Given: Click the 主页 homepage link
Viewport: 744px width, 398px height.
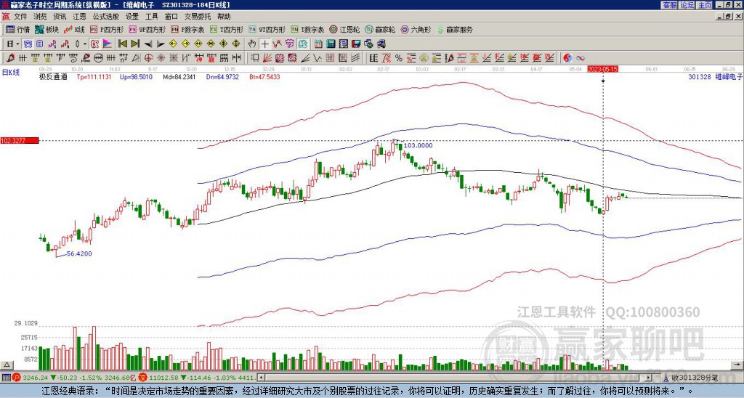Looking at the screenshot, I should [x=705, y=5].
